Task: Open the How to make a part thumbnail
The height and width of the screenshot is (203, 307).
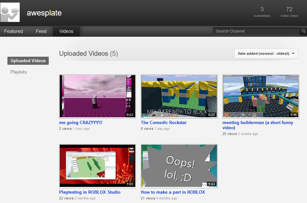Action: 179,166
